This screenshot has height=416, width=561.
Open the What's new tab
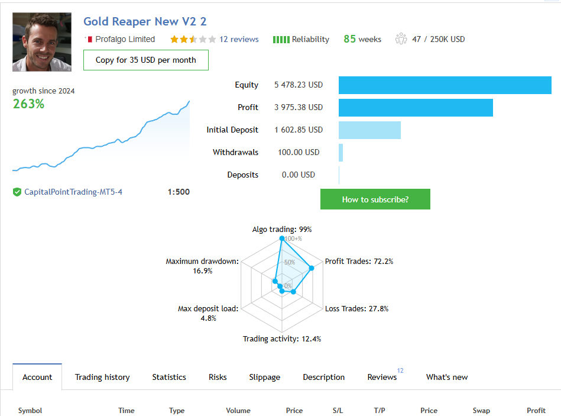point(447,377)
